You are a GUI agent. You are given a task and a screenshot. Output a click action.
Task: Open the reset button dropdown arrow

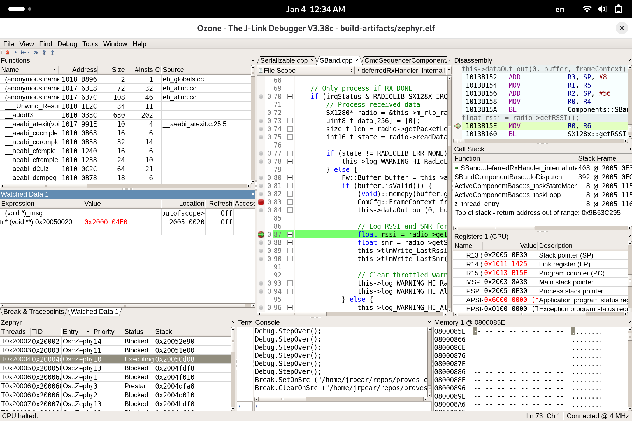pos(29,52)
